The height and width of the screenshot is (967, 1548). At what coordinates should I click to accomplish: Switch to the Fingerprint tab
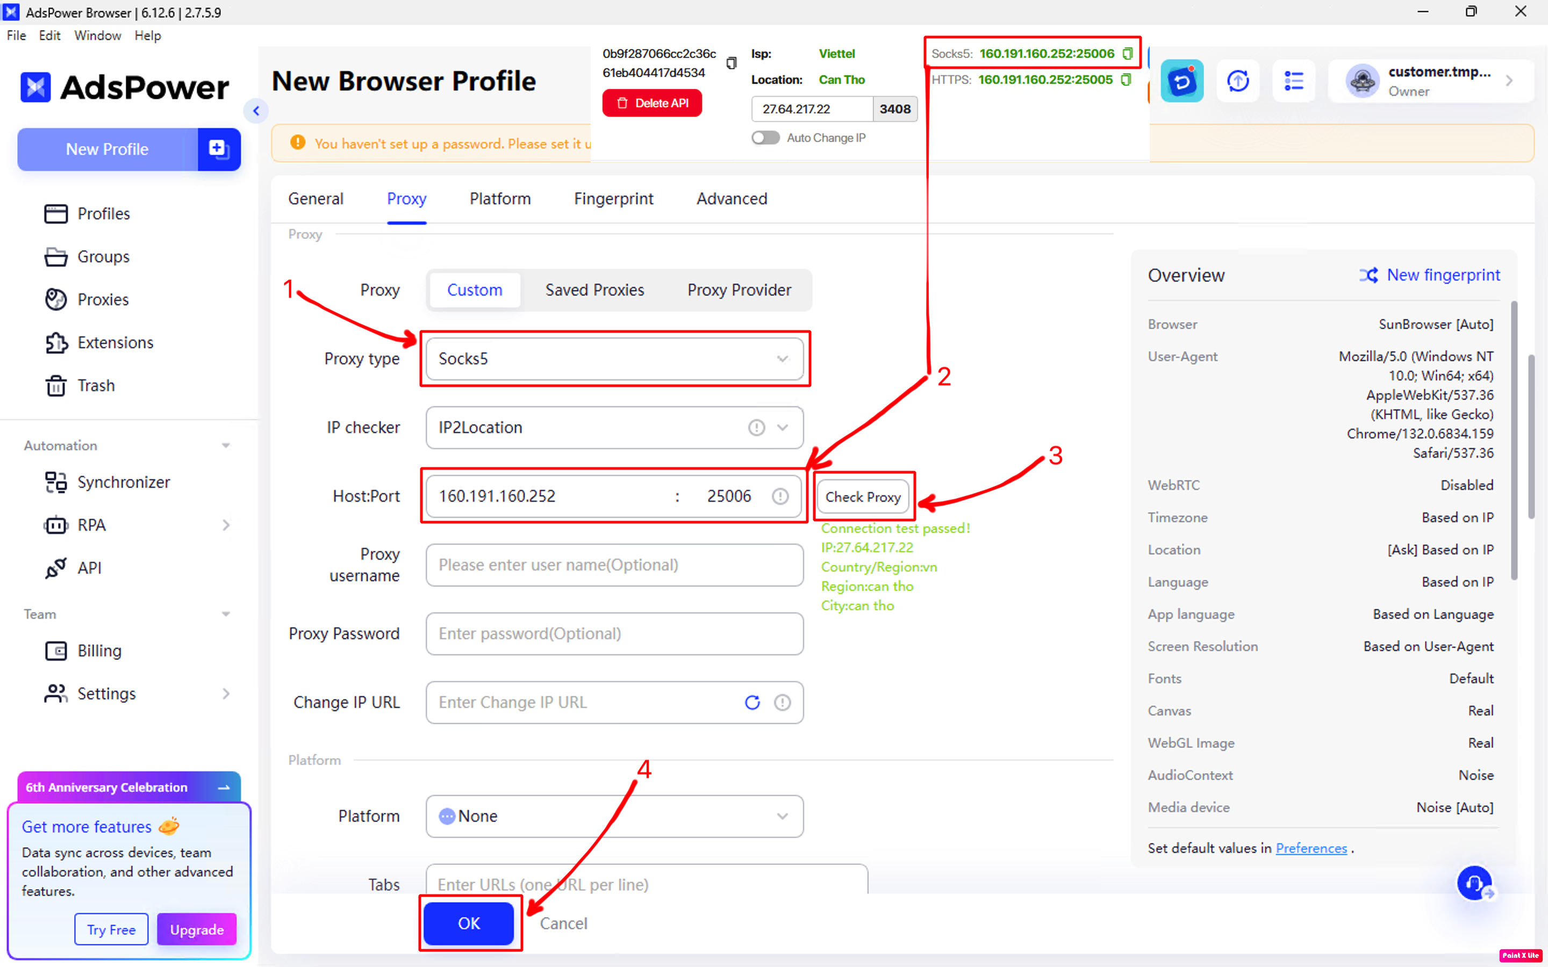(x=613, y=199)
